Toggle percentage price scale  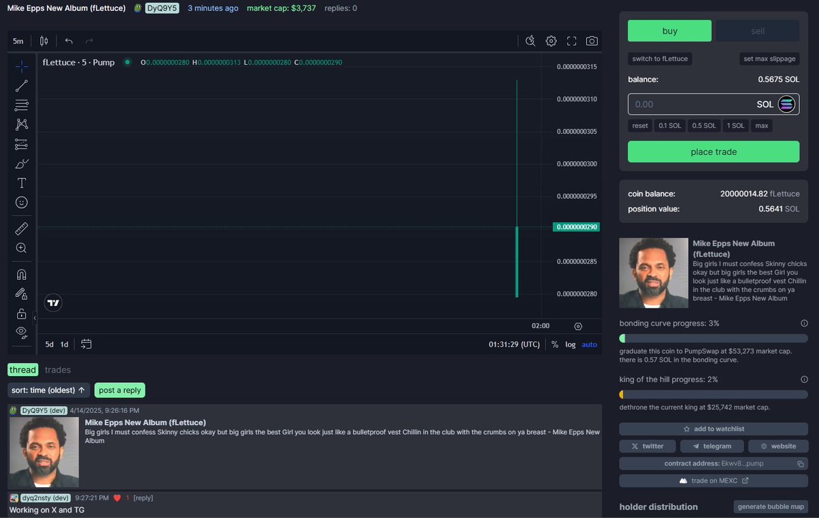(x=555, y=345)
